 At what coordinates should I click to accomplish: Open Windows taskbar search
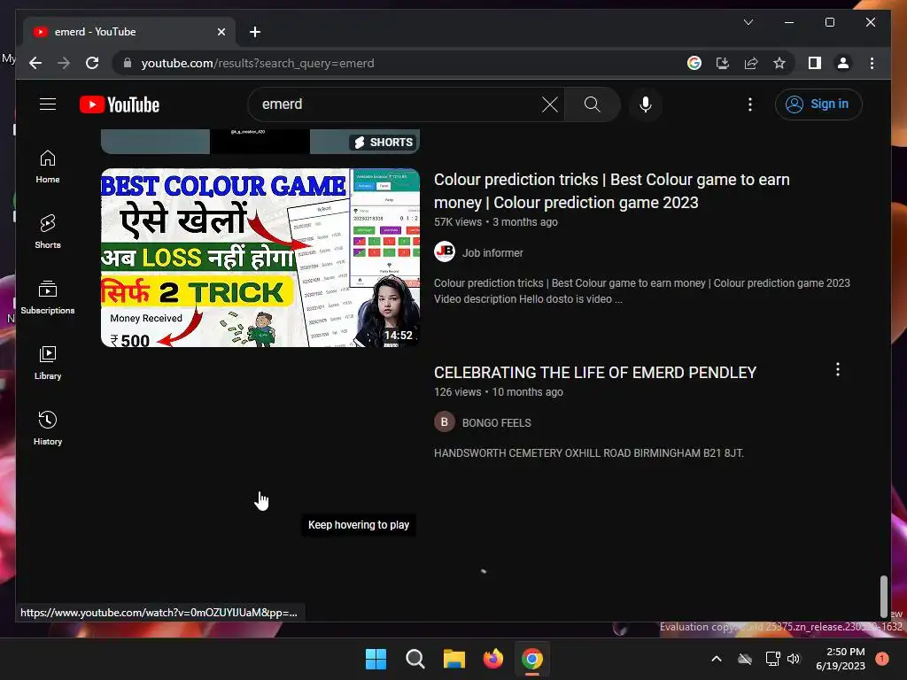415,659
